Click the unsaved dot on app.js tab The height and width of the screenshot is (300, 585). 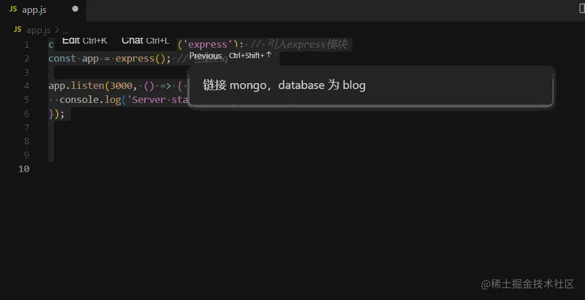[x=76, y=9]
